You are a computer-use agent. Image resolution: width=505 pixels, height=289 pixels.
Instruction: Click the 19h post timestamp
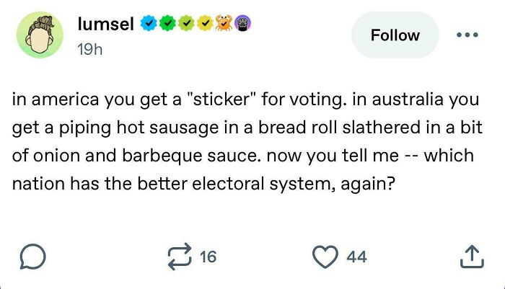click(89, 50)
